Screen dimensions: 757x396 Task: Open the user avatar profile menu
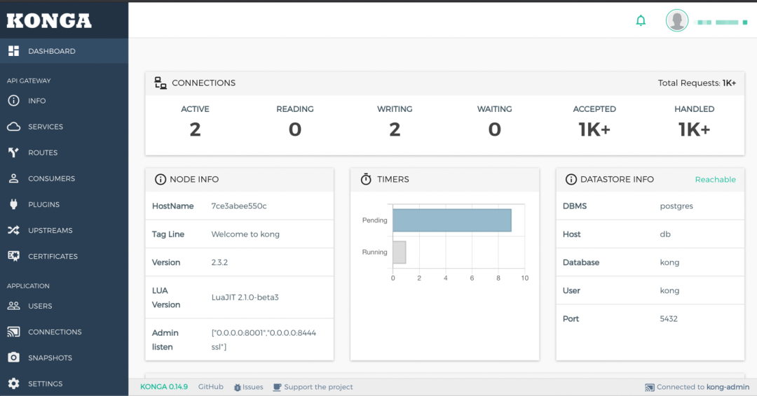[677, 21]
